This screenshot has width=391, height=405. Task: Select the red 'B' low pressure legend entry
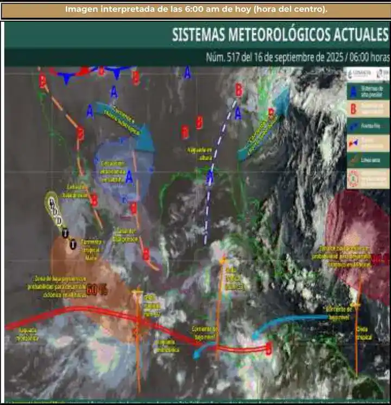pyautogui.click(x=368, y=109)
